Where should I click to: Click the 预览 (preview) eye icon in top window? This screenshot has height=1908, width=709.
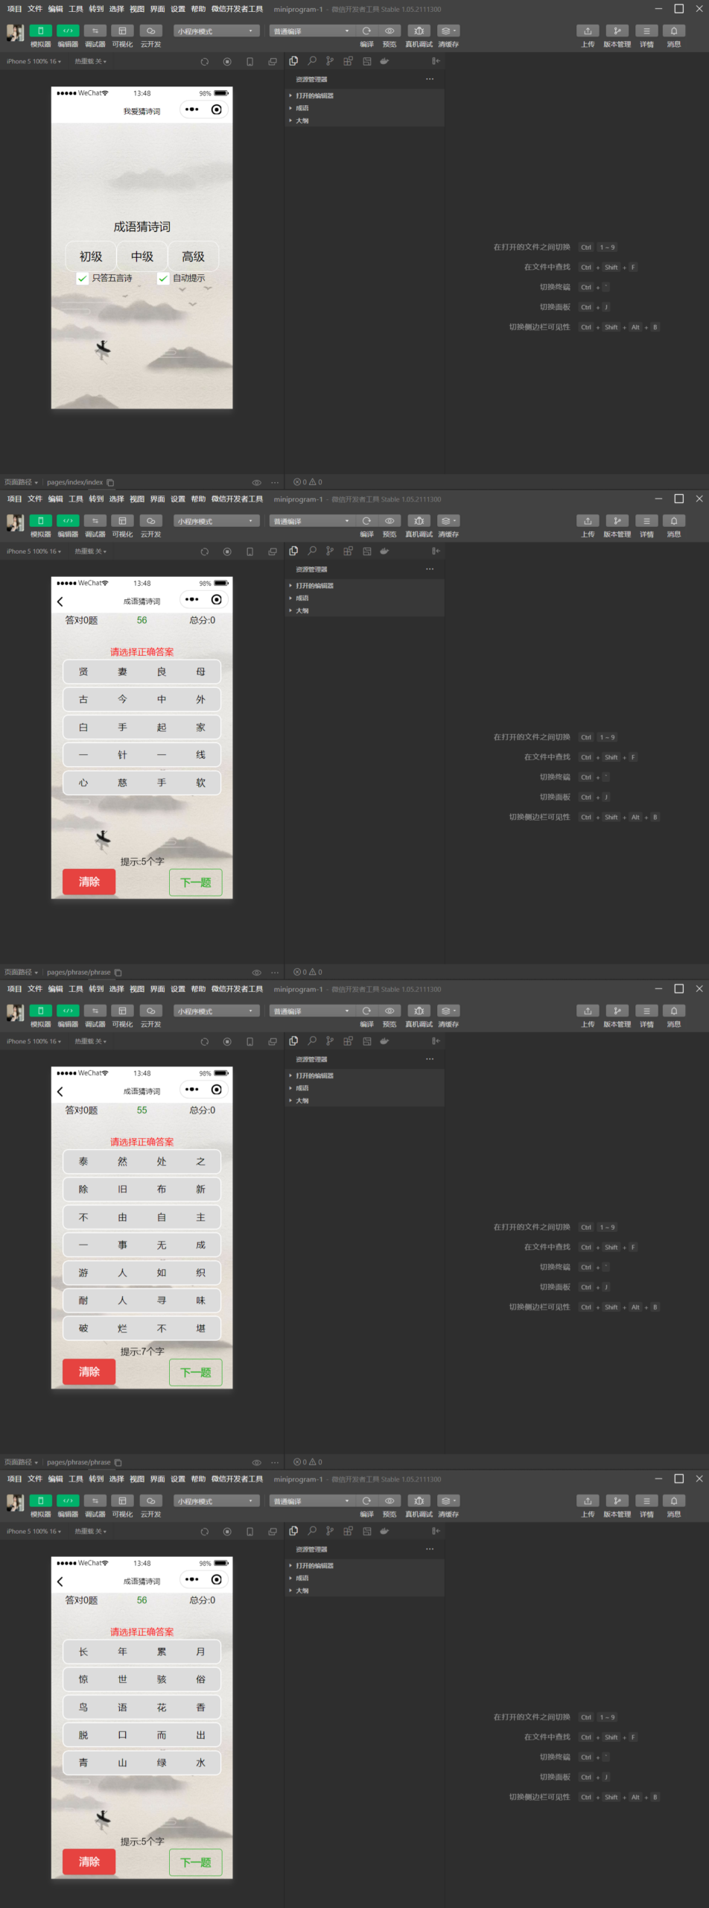pyautogui.click(x=389, y=31)
